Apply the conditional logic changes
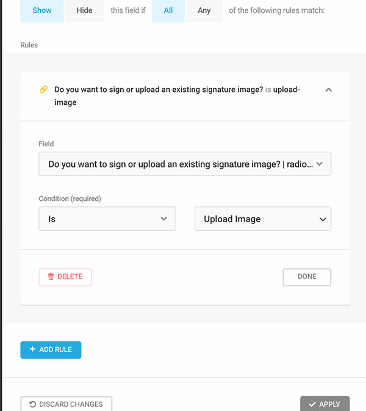This screenshot has height=411, width=366. click(x=325, y=404)
